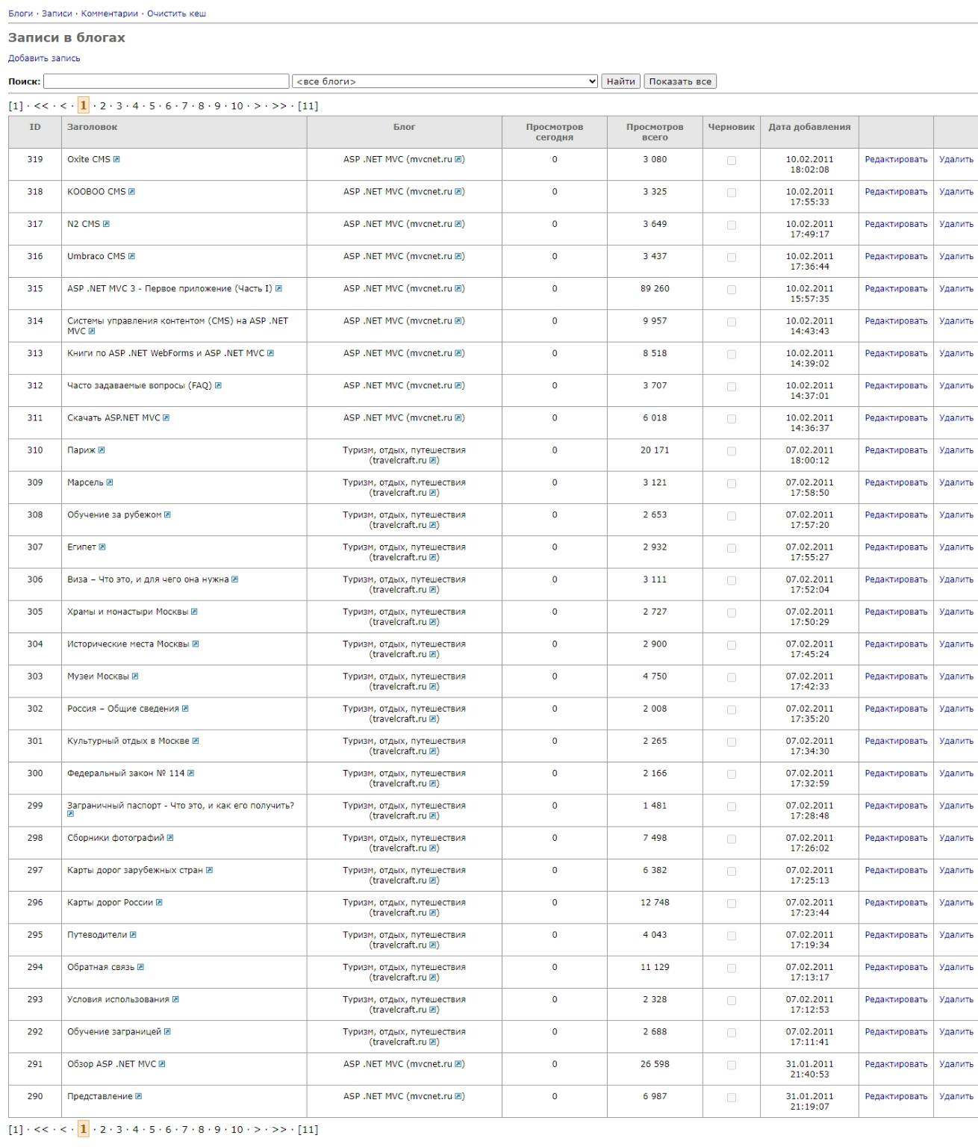This screenshot has width=978, height=1147.
Task: Open external icon after Обучение за рубежом
Action: click(x=167, y=515)
